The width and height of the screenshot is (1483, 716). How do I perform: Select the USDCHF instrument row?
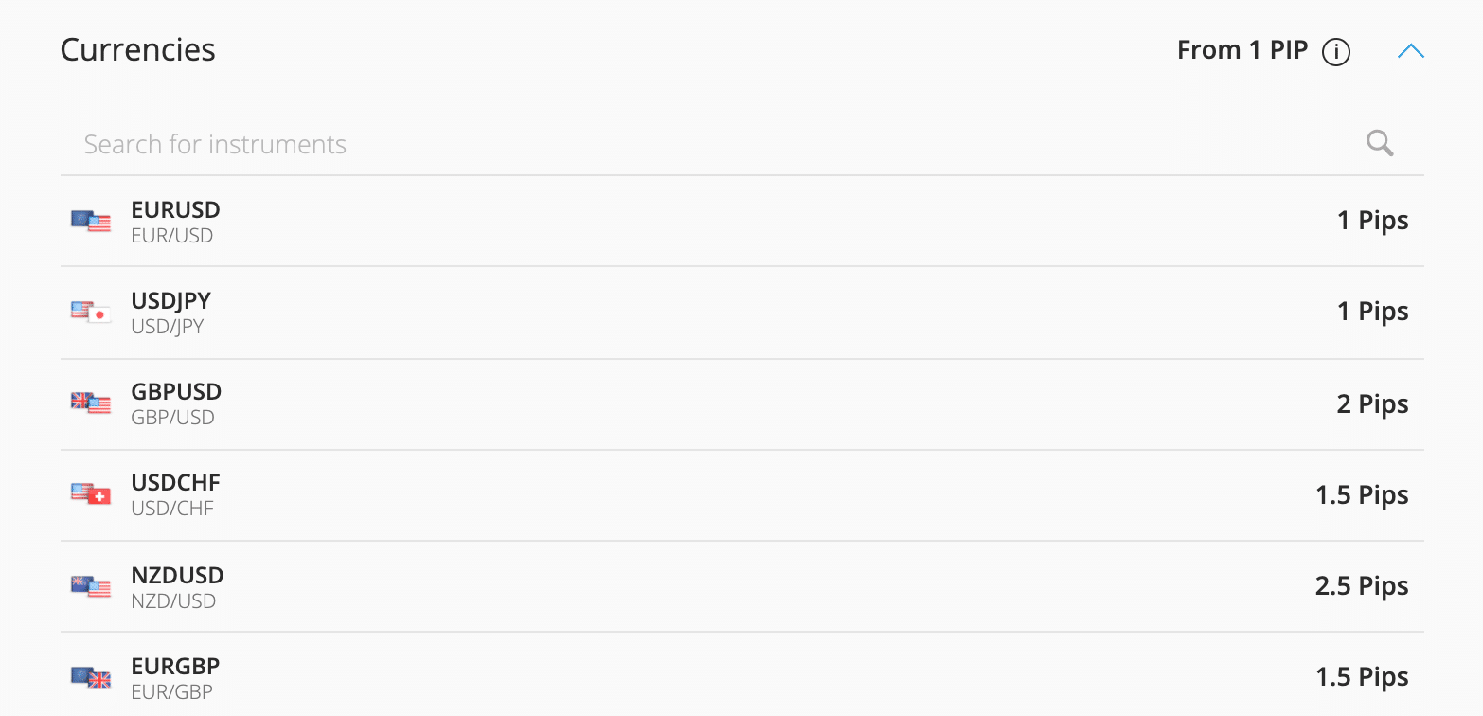pos(663,493)
